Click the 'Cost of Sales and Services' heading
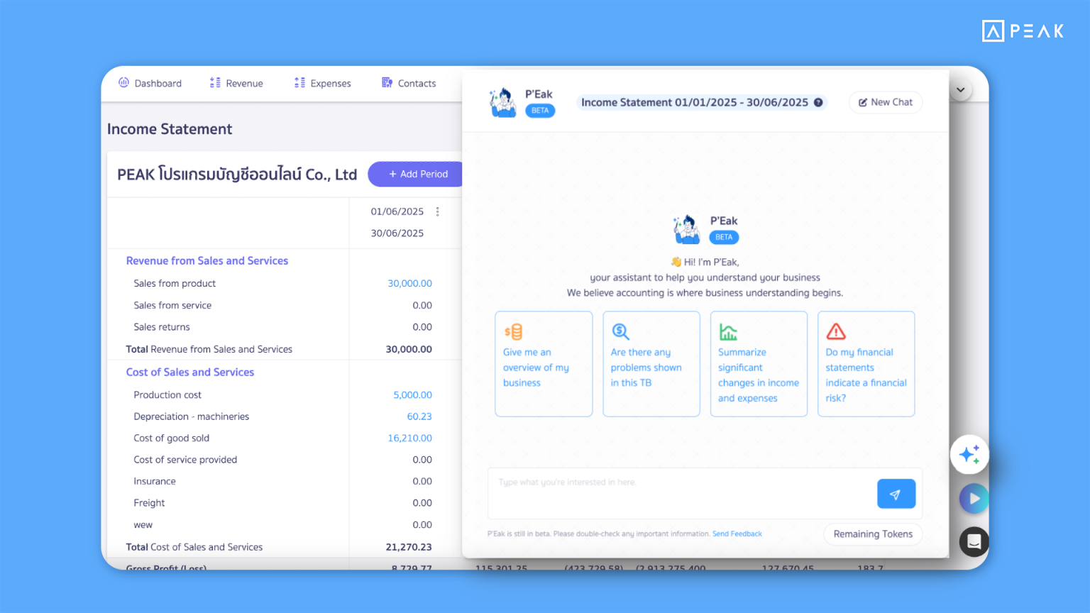Screen dimensions: 1090x613 pos(190,372)
